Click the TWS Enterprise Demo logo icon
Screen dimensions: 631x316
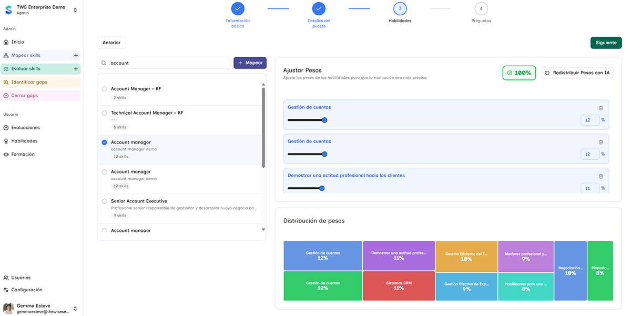8,10
